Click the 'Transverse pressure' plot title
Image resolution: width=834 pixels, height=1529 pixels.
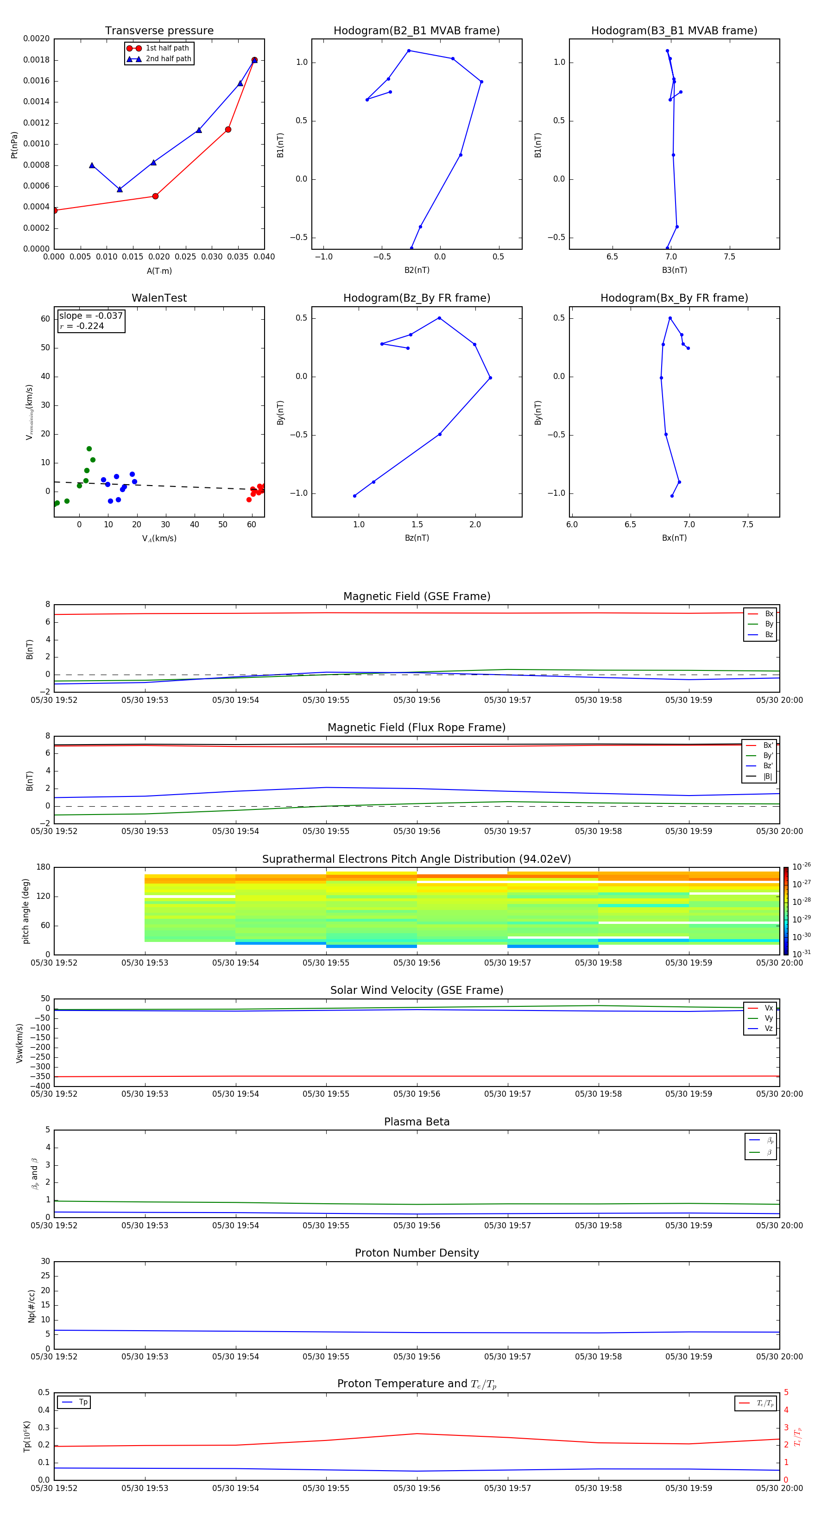coord(159,31)
